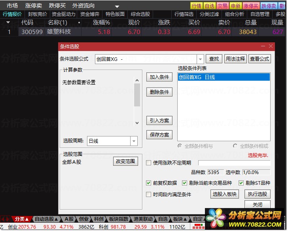
Task: Open the 条件选股公式 combo box arrow
Action: [200, 59]
